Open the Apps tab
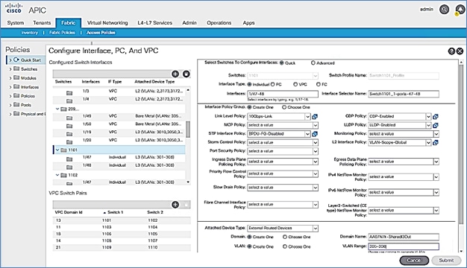The image size is (467, 268). click(x=248, y=23)
